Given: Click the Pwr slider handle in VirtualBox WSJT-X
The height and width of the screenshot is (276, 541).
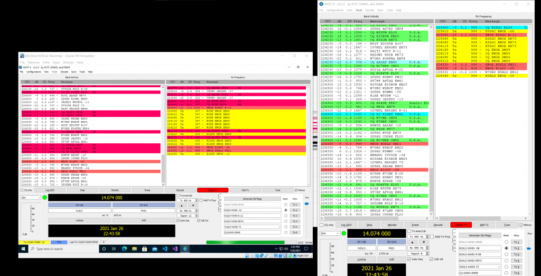Looking at the screenshot, I should click(307, 204).
